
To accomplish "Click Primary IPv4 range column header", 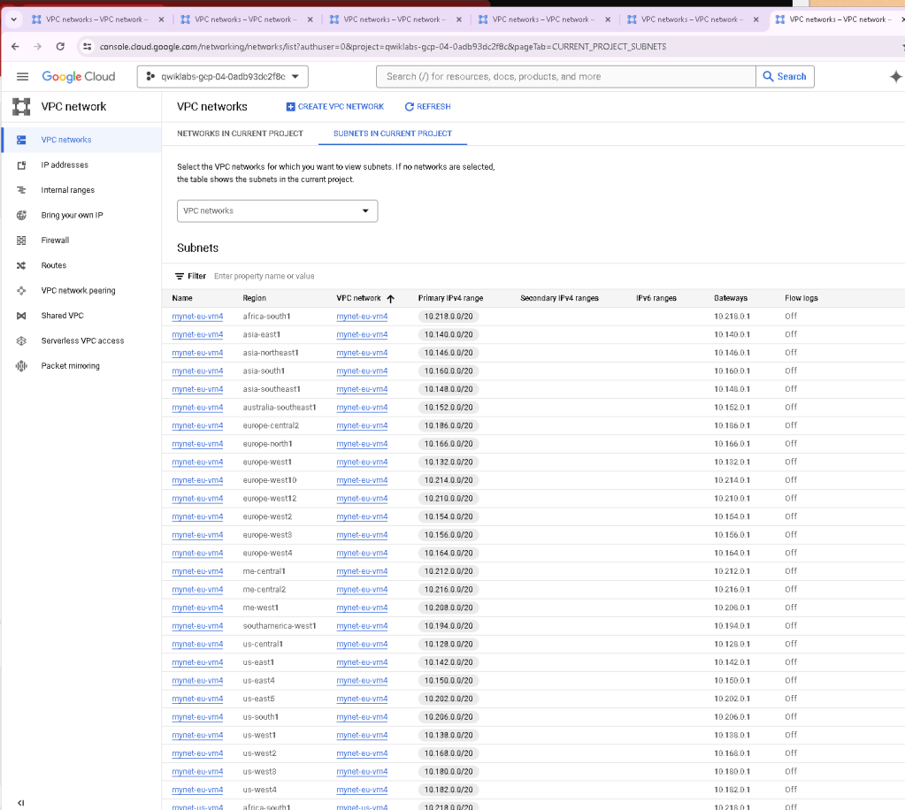I will point(450,298).
